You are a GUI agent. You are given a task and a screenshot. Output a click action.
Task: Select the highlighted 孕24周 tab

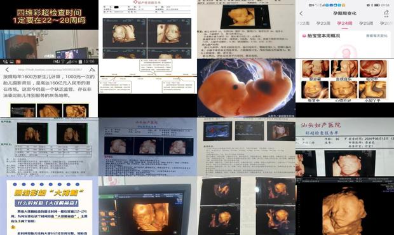point(344,23)
